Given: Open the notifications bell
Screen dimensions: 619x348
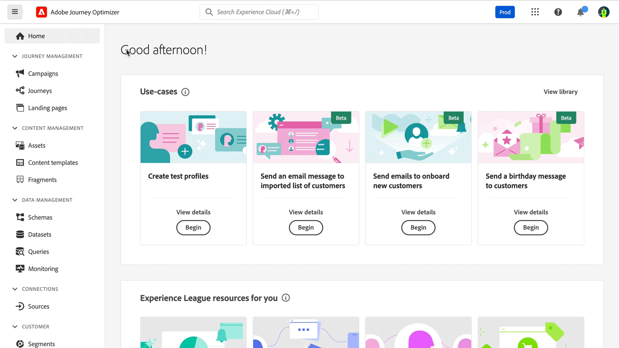Looking at the screenshot, I should point(581,12).
